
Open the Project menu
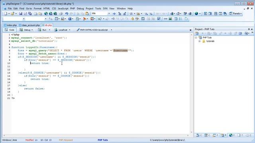(89, 9)
